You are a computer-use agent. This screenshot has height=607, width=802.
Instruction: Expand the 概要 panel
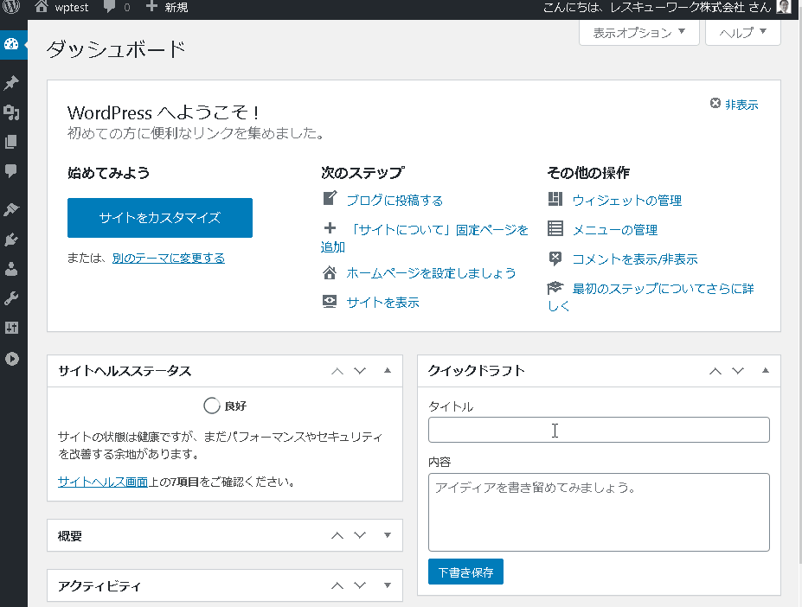pos(388,535)
